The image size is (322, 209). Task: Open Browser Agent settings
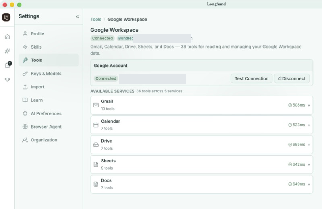click(49, 127)
